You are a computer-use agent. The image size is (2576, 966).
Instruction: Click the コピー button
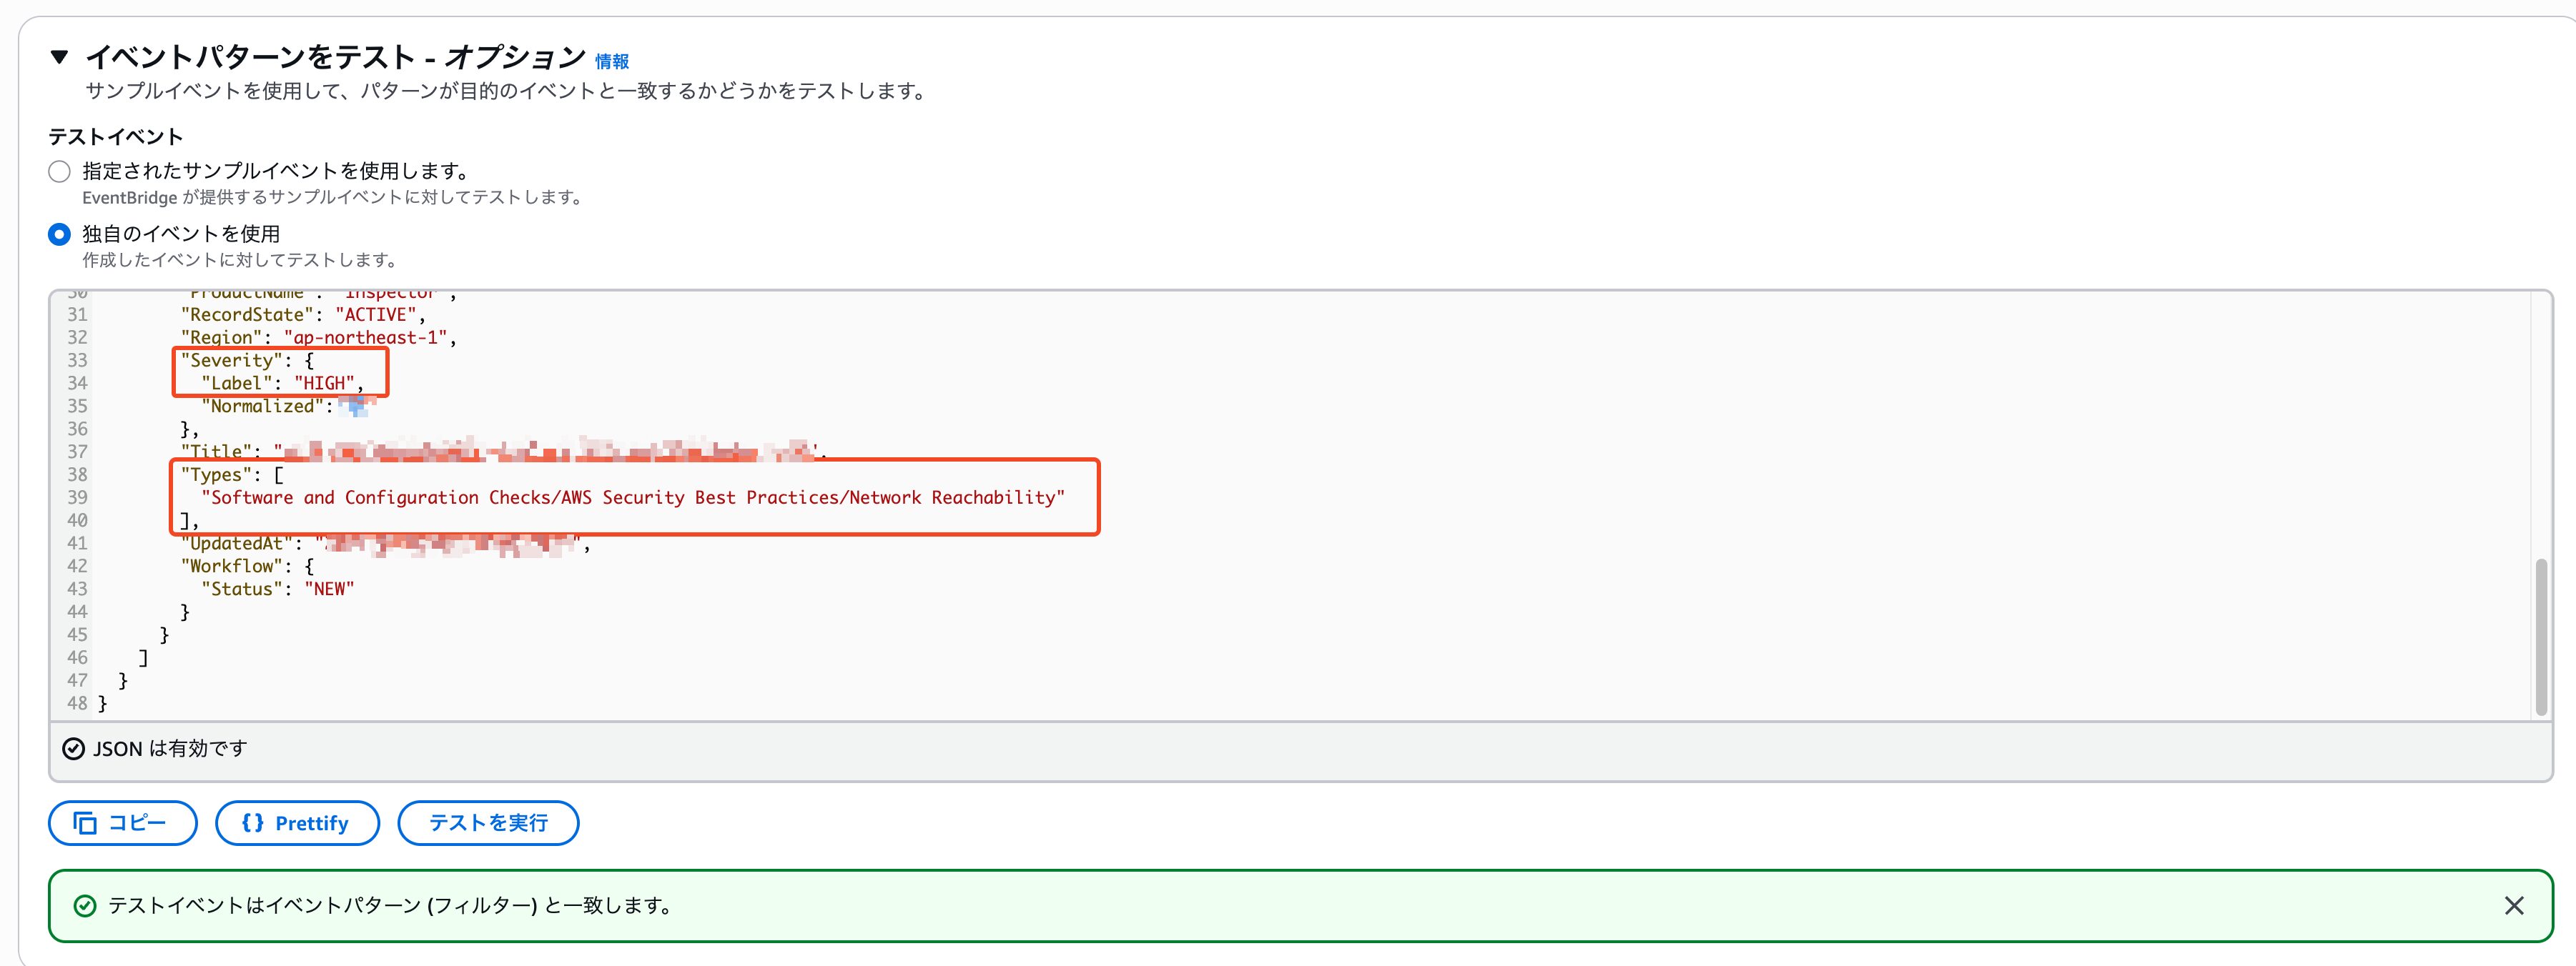pyautogui.click(x=122, y=823)
